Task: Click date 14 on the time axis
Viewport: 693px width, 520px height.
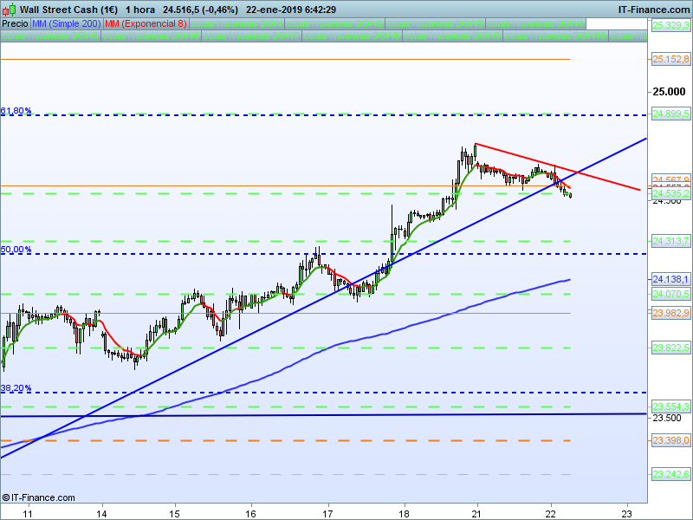Action: point(101,513)
